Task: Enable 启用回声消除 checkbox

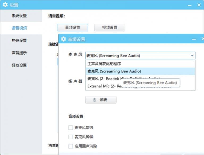Action: point(71,146)
